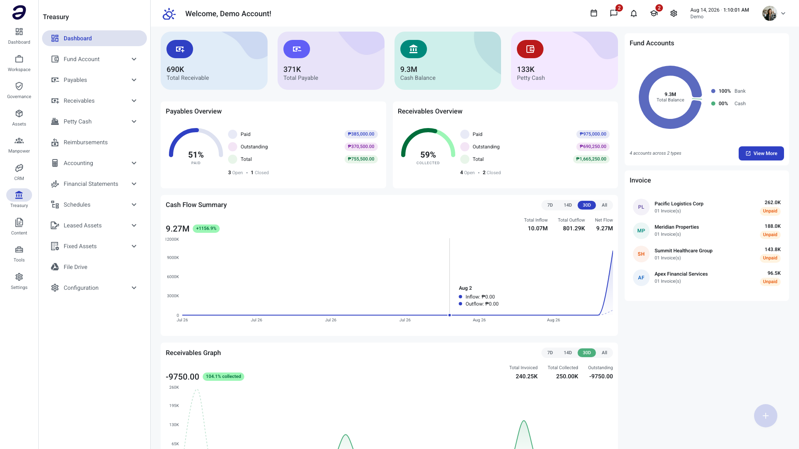Open the File Drive menu item
Image resolution: width=799 pixels, height=449 pixels.
94,267
